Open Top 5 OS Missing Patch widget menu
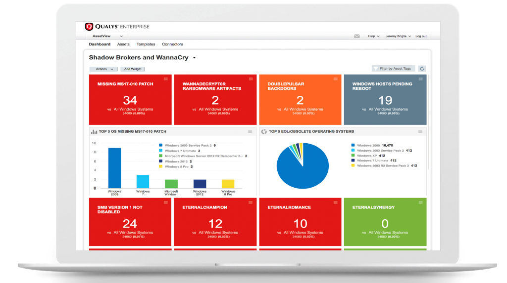507x283 pixels. tap(250, 132)
